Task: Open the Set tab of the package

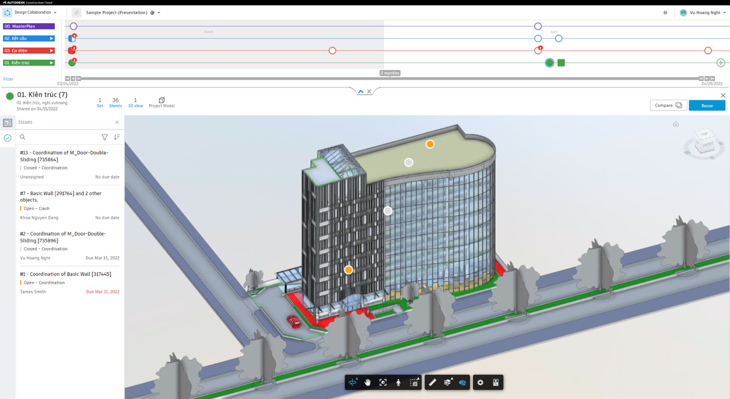Action: (x=100, y=103)
